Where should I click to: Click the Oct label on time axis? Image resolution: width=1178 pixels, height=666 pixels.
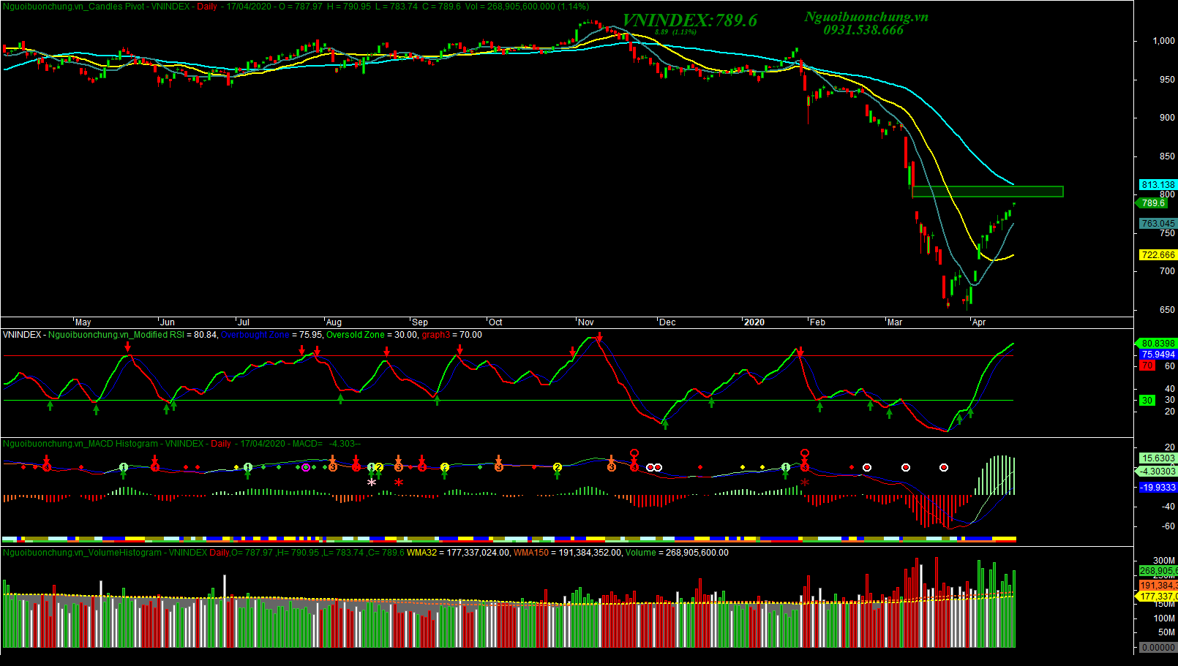(x=495, y=322)
